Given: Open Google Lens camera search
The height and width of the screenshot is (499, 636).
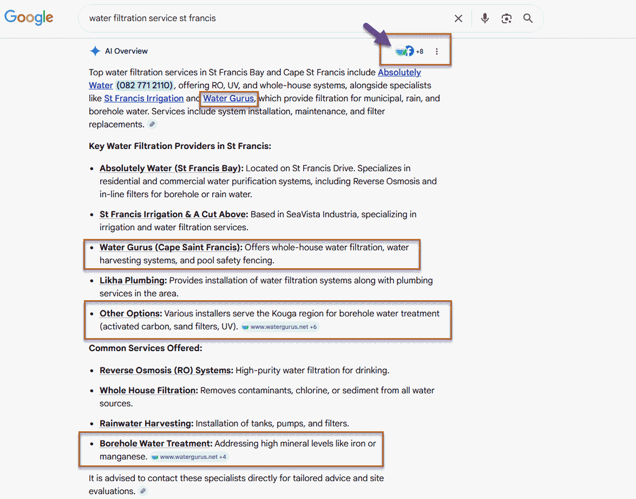Looking at the screenshot, I should pyautogui.click(x=506, y=18).
